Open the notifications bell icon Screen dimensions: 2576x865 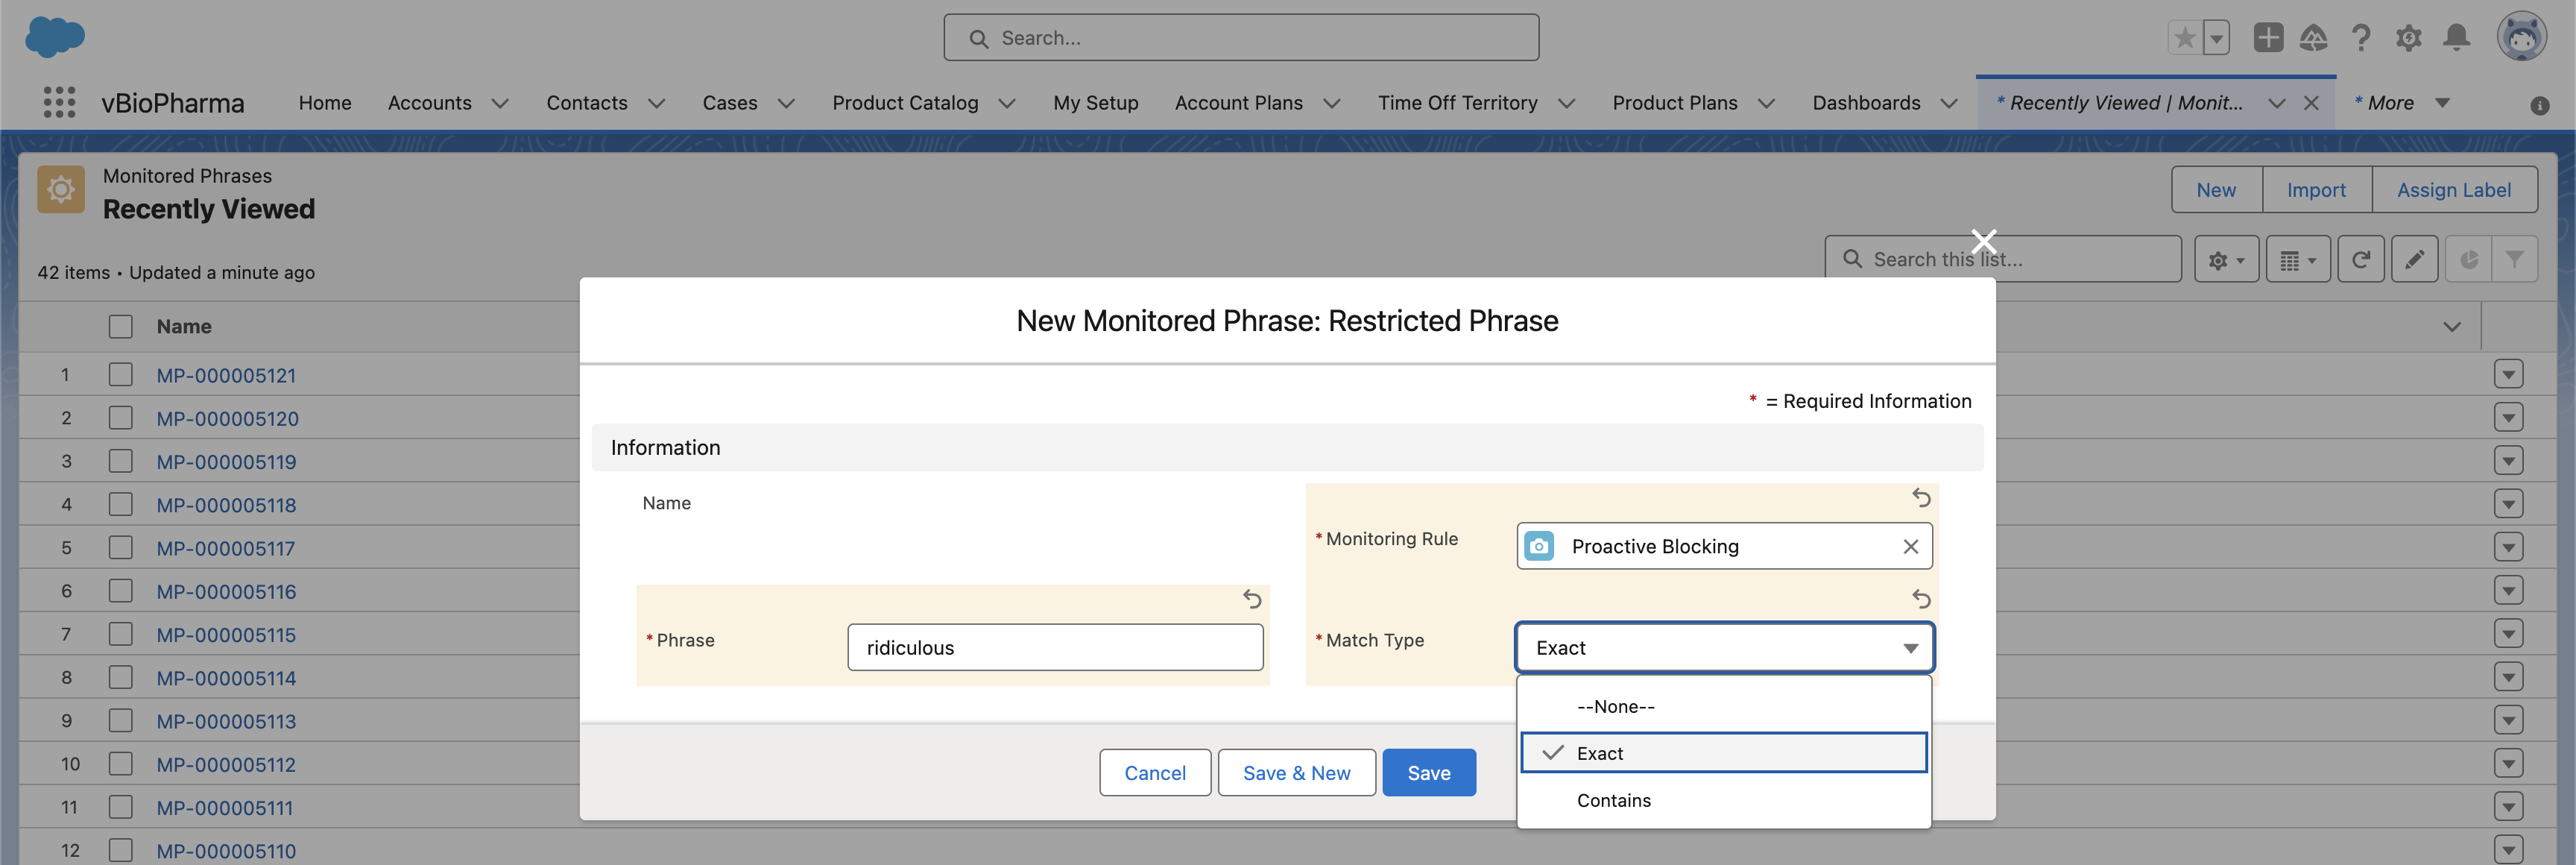click(x=2456, y=38)
